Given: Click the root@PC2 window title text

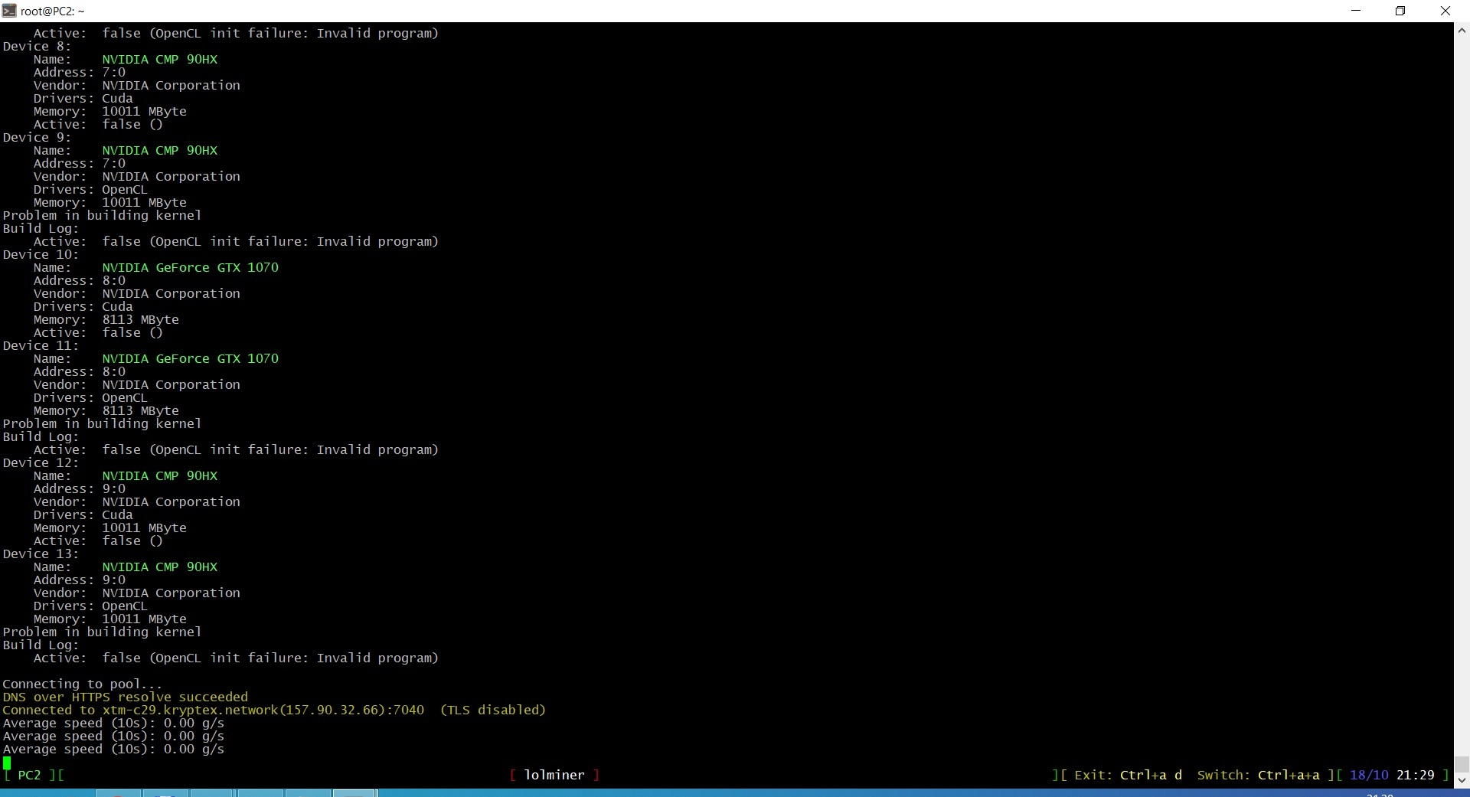Looking at the screenshot, I should [x=53, y=11].
